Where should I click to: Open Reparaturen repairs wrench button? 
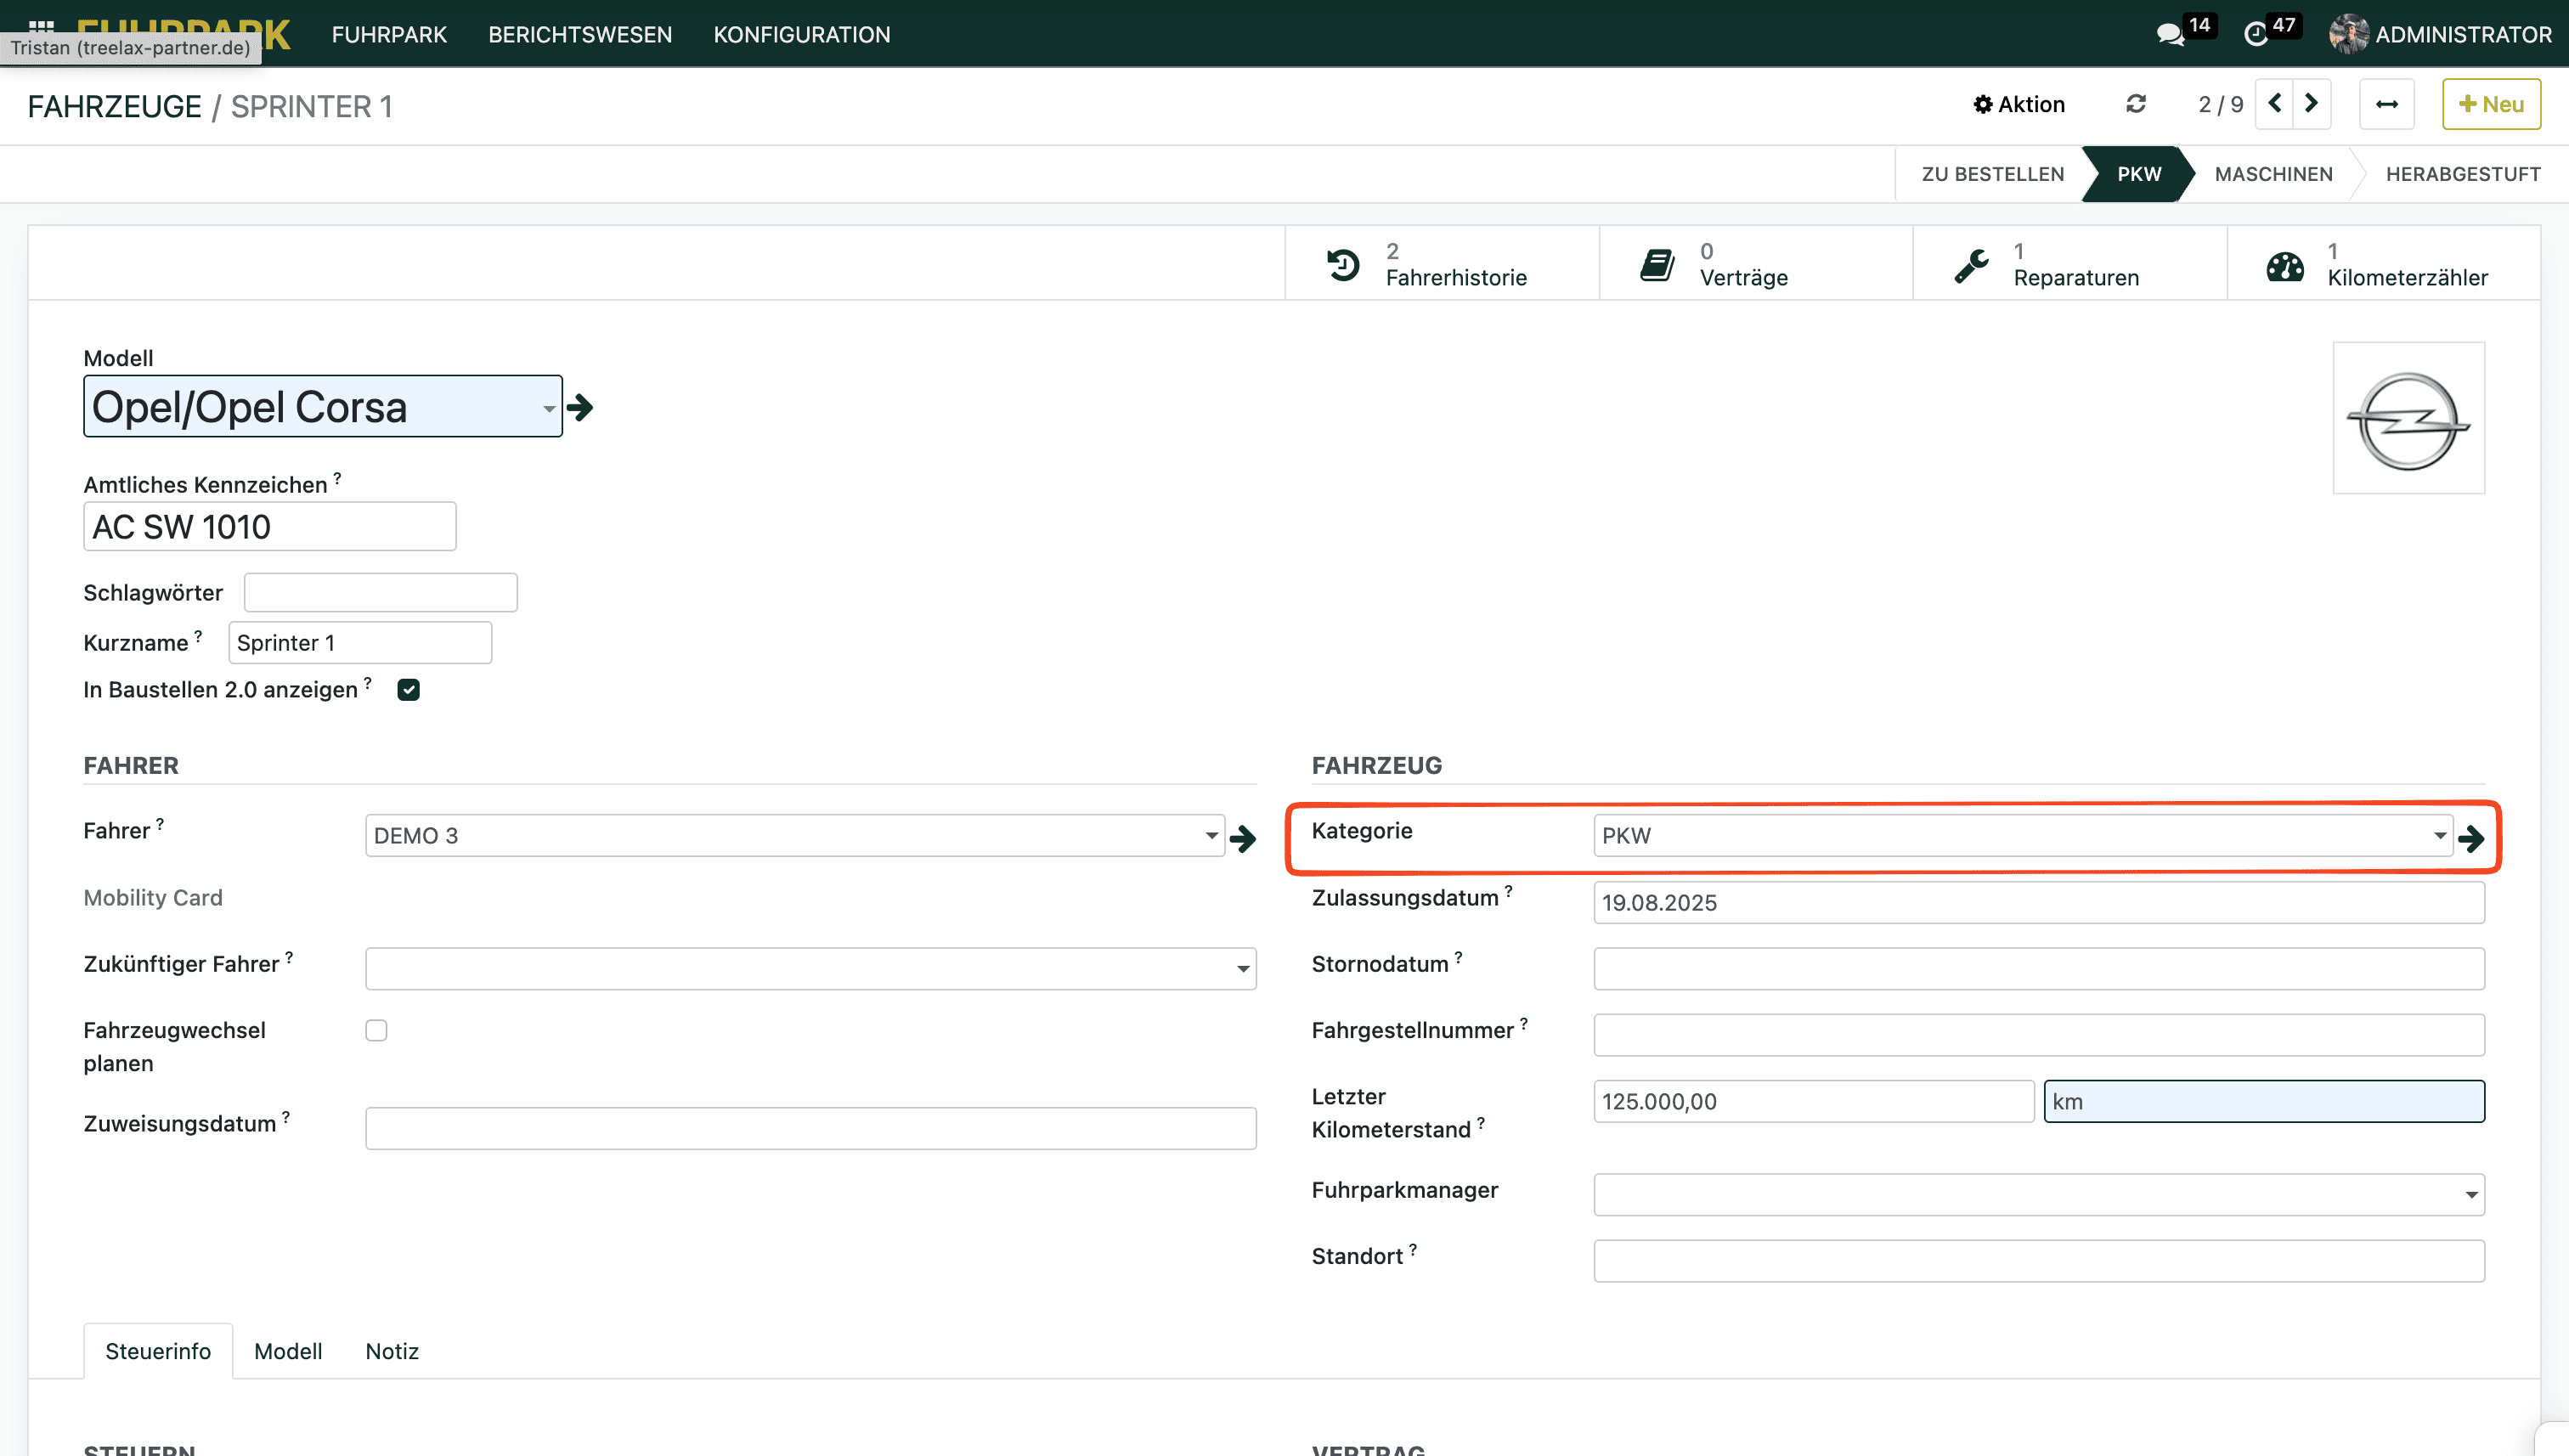(2069, 264)
